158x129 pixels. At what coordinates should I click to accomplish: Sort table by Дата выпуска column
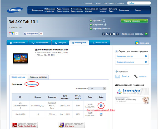[65, 97]
